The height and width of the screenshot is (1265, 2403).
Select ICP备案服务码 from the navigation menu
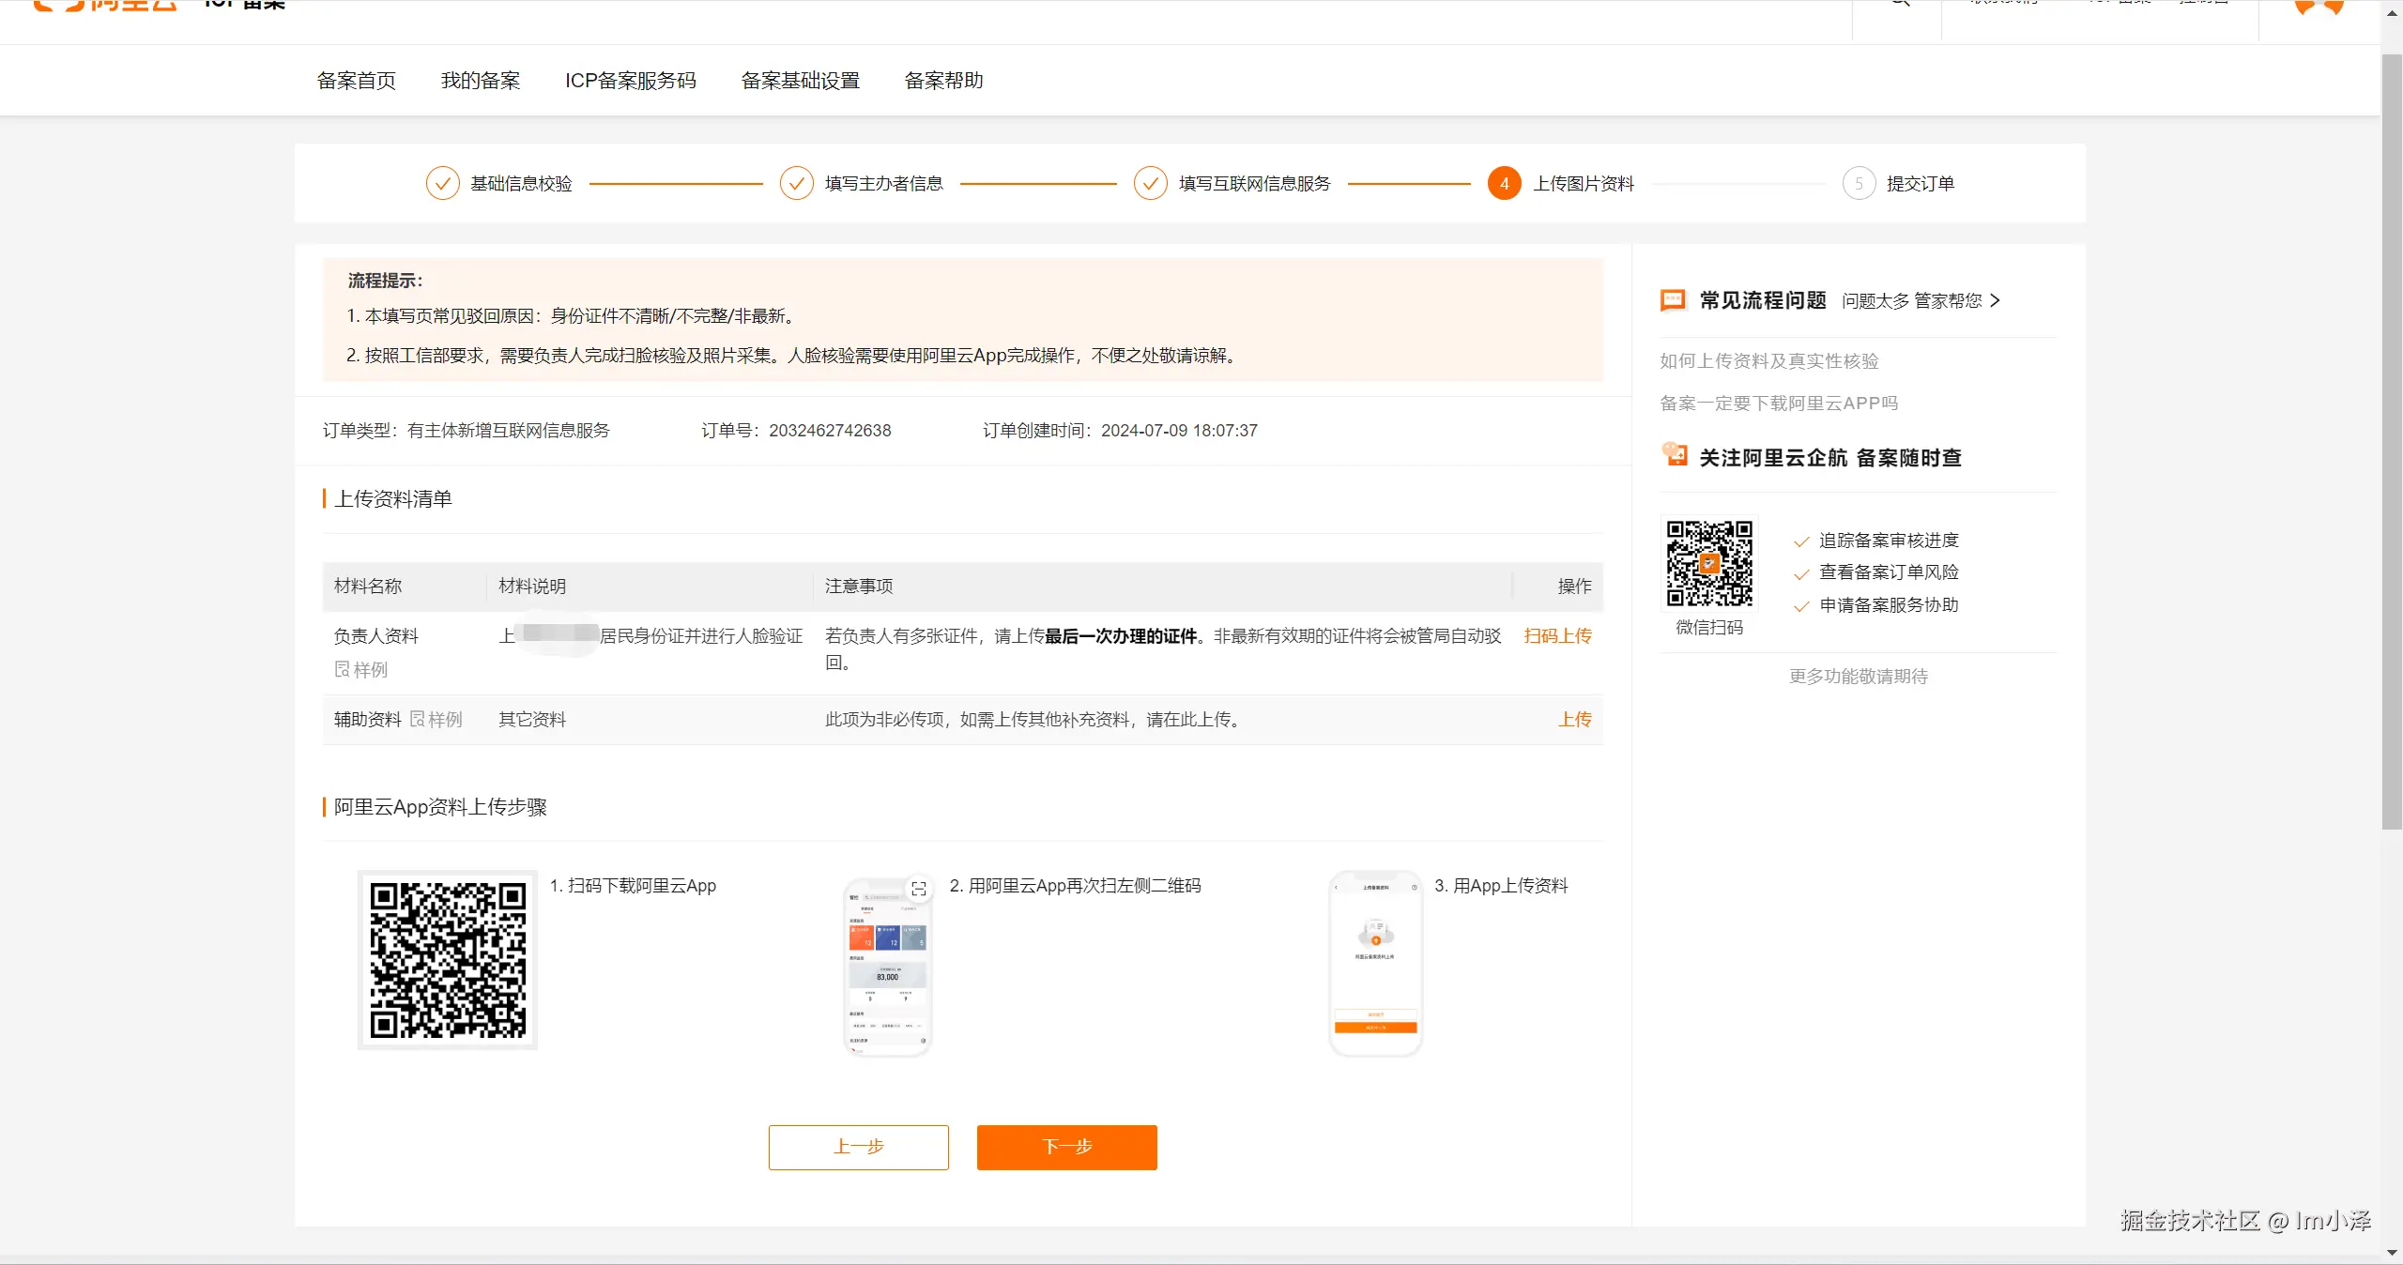pos(631,80)
